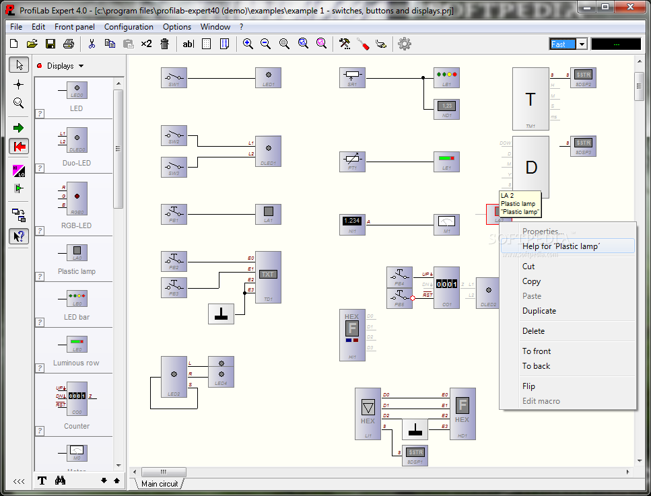Screen dimensions: 651x496
Task: Click the help ? box for Duo-LED
Action: click(x=40, y=168)
